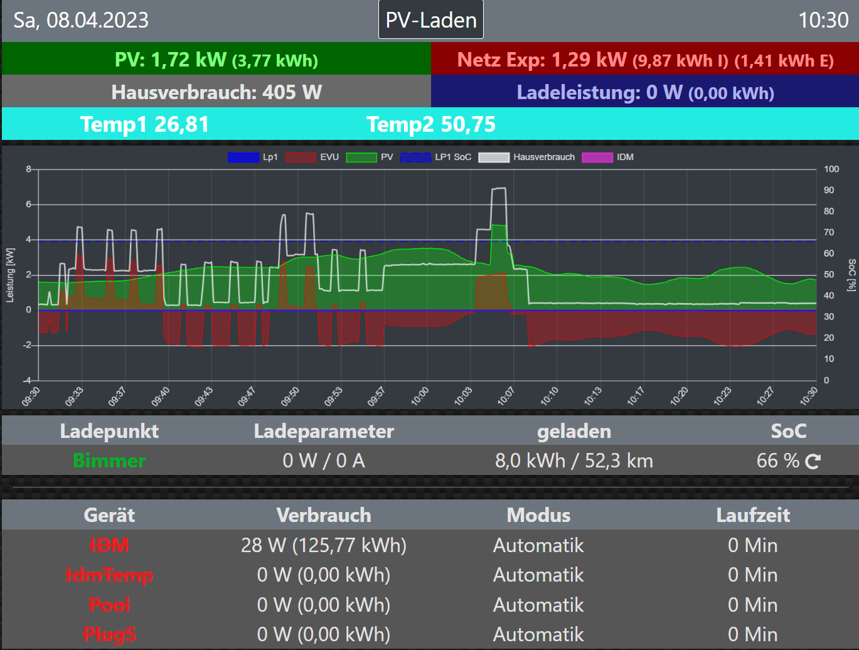This screenshot has height=650, width=859.
Task: Switch Pool mode from Automatik
Action: point(538,605)
